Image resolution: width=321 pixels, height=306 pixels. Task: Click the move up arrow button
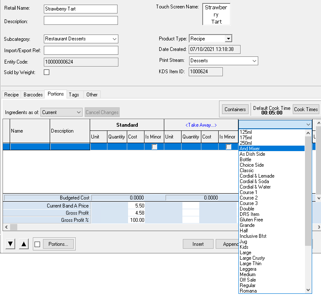(x=24, y=244)
